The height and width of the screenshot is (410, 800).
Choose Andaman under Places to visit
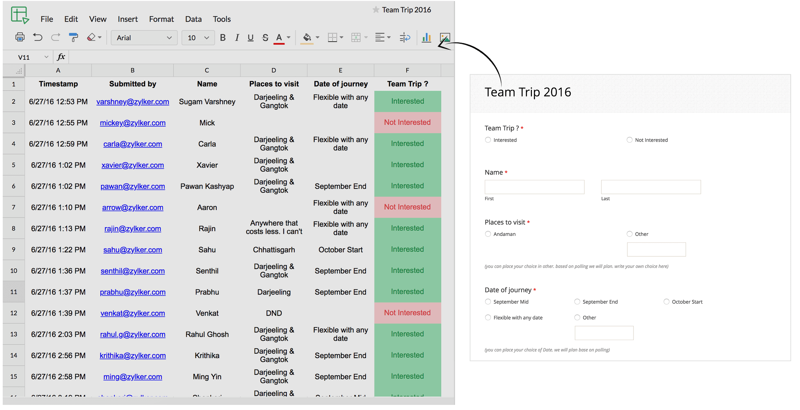(x=488, y=234)
